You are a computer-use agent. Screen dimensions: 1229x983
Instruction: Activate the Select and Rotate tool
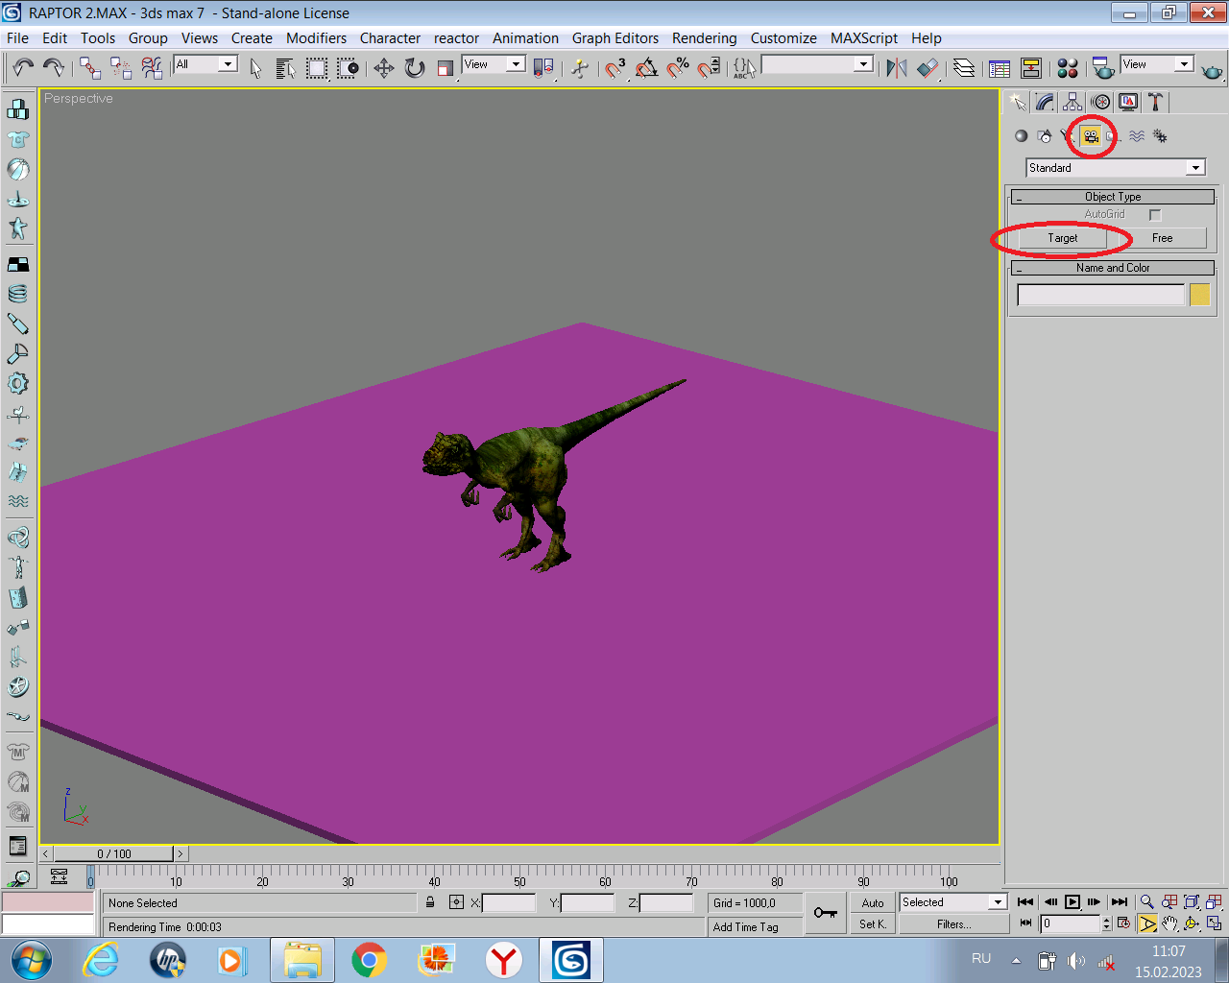point(414,67)
